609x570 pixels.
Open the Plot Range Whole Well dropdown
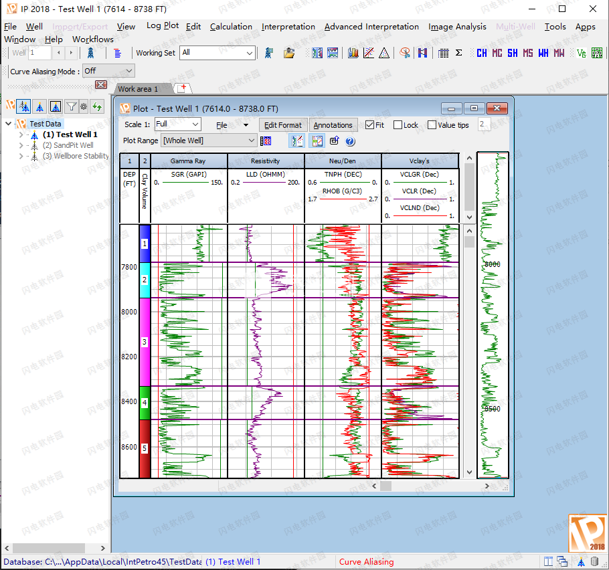[x=209, y=140]
